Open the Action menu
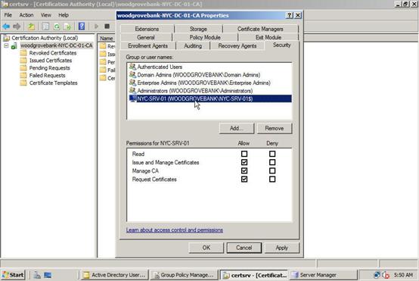The height and width of the screenshot is (281, 419). [26, 15]
